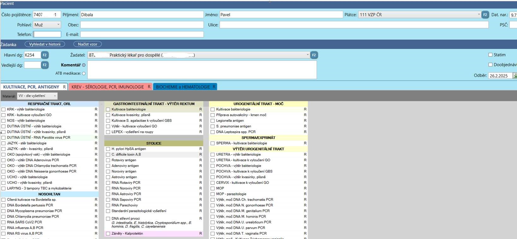Open F2 lookup for Hlavní dg

(x=44, y=55)
